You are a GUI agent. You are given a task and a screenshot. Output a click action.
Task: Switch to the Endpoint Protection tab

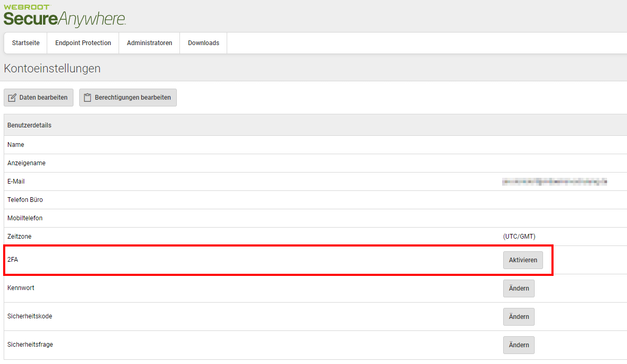83,43
